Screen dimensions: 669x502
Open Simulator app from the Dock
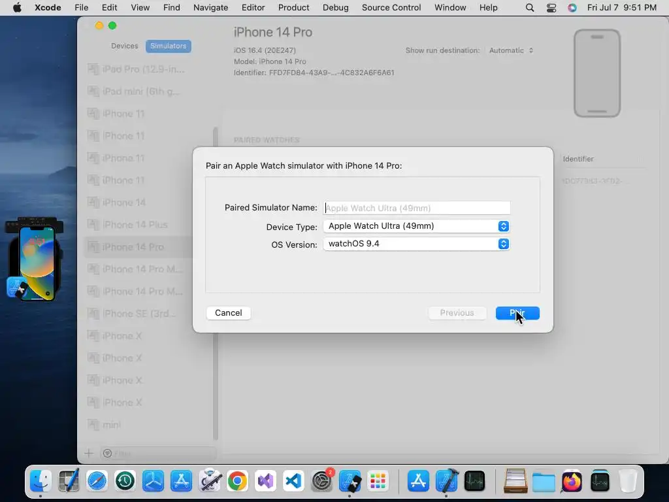tap(350, 481)
